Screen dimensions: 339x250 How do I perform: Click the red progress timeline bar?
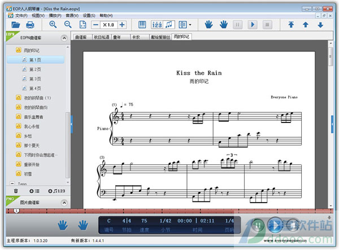coord(169,211)
